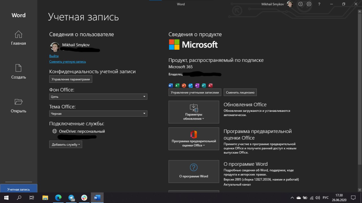Click the Access app icon in product list
The image size is (362, 203).
(210, 86)
